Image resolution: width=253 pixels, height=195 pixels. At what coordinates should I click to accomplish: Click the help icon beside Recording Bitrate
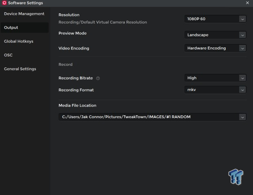[98, 78]
